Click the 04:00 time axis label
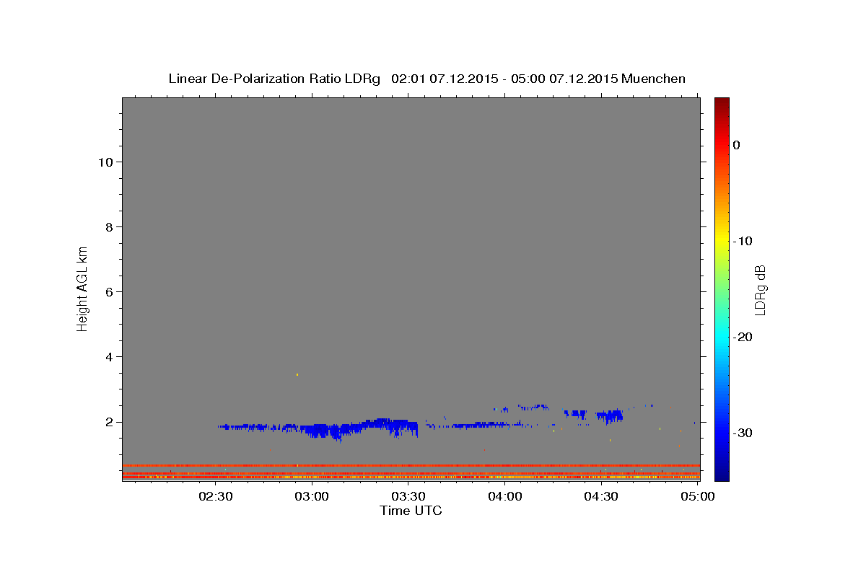The height and width of the screenshot is (577, 866). [505, 497]
